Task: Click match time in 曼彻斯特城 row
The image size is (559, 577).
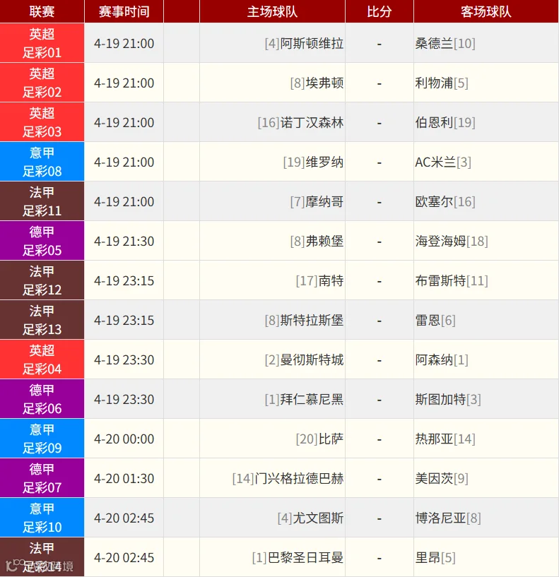Action: [x=124, y=360]
